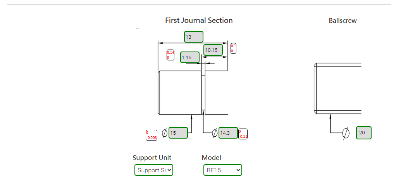Click the Support Unit label
This screenshot has width=408, height=187.
152,158
